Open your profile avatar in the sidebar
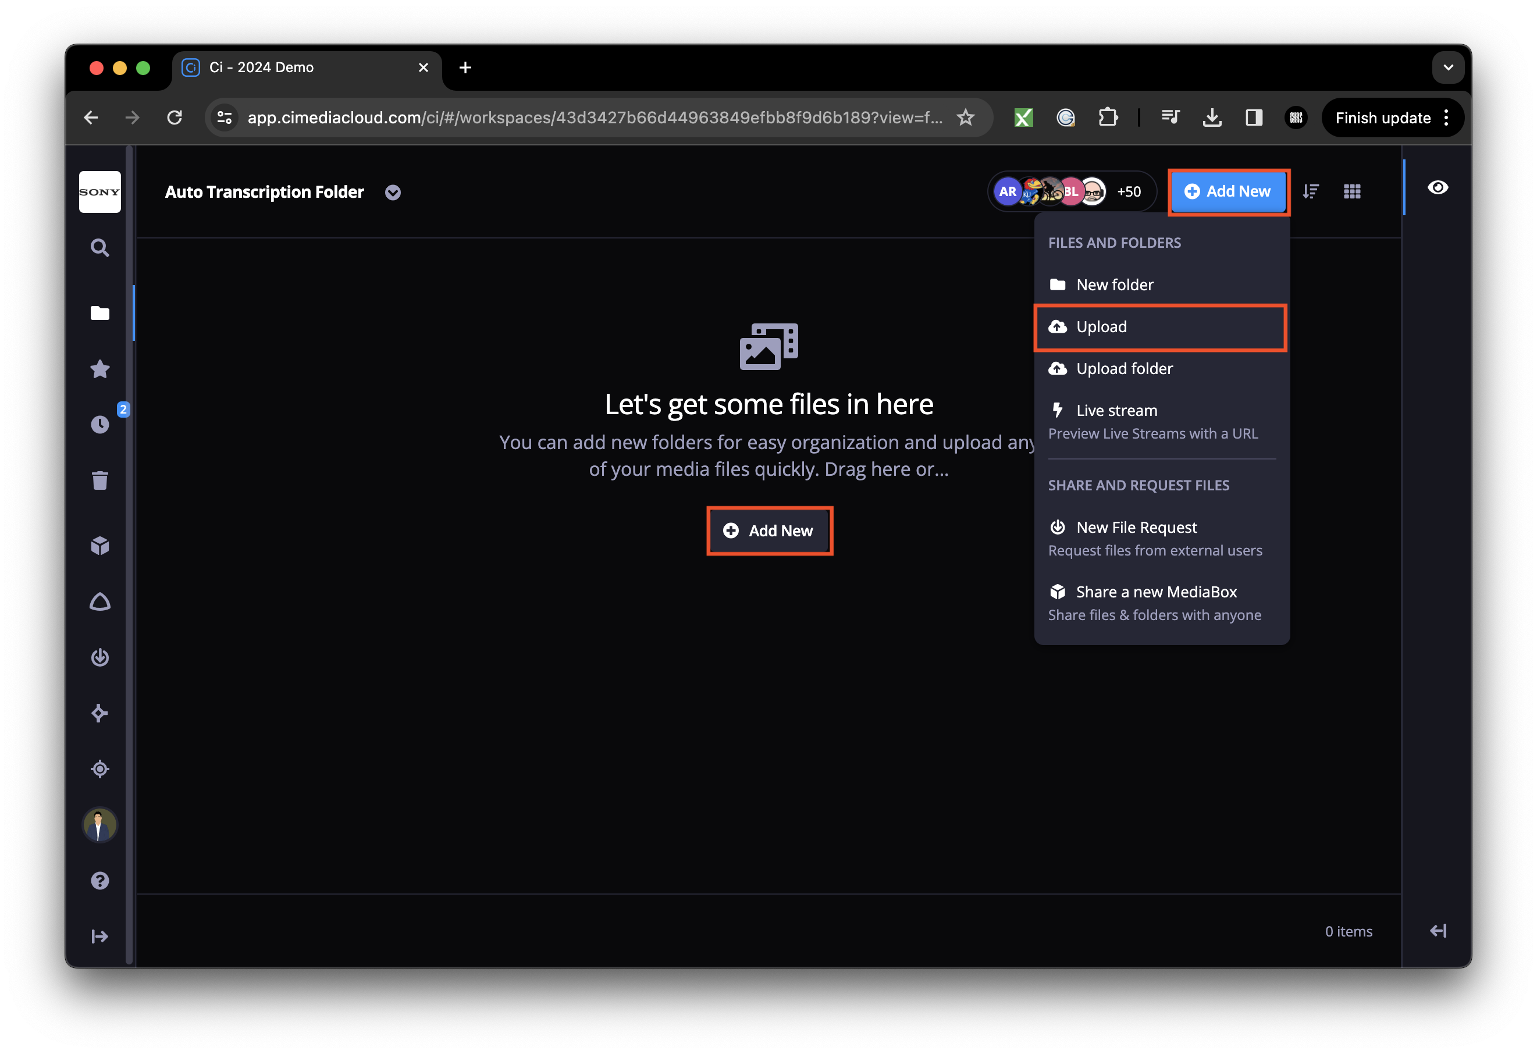This screenshot has height=1054, width=1537. (x=100, y=825)
